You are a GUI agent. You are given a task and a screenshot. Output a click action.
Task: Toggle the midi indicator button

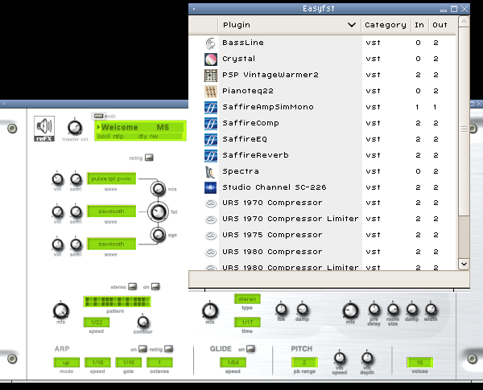pyautogui.click(x=98, y=116)
